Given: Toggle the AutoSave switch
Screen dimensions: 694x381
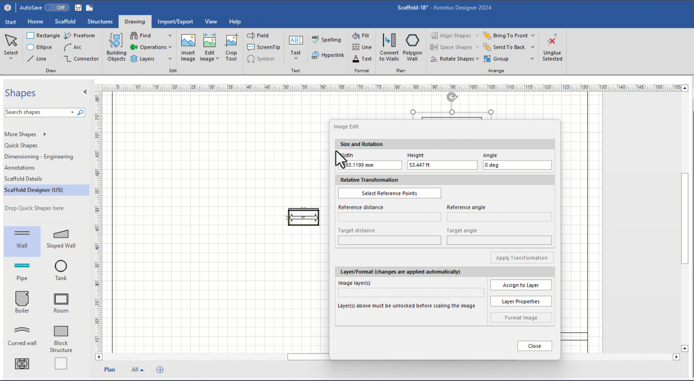Looking at the screenshot, I should (56, 8).
